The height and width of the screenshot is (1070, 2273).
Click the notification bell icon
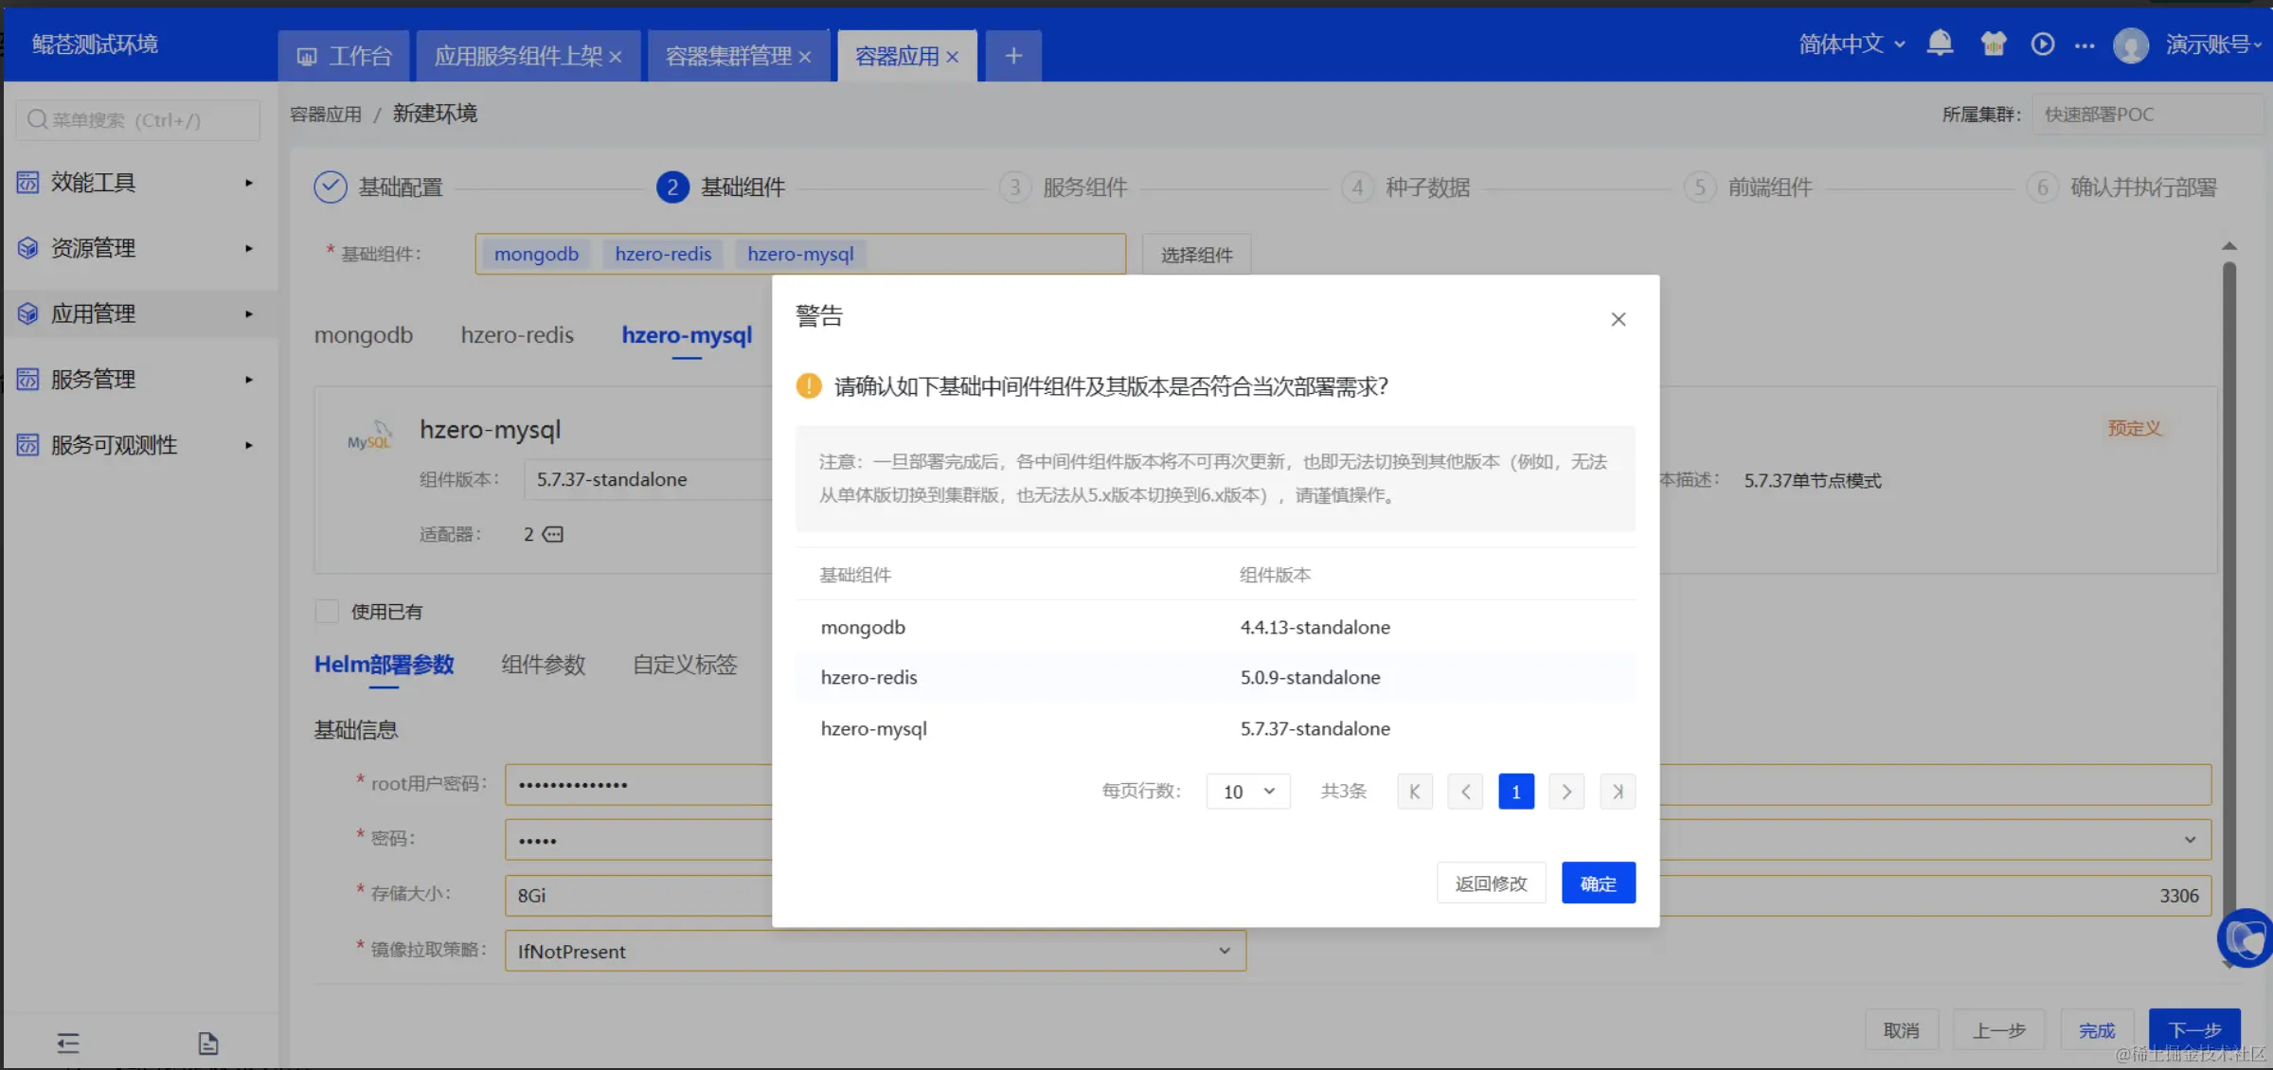pyautogui.click(x=1940, y=44)
